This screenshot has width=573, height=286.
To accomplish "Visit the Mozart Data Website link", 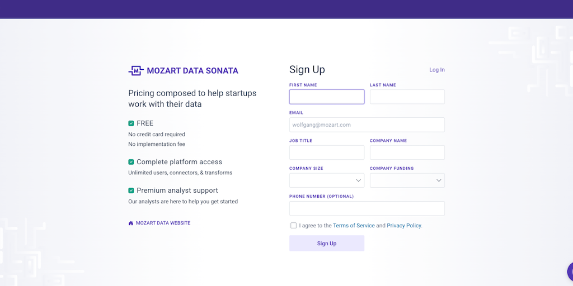I will [163, 223].
